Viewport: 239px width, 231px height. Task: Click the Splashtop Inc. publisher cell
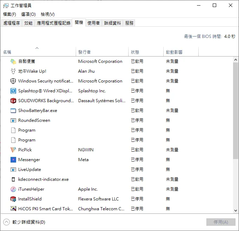(92, 91)
